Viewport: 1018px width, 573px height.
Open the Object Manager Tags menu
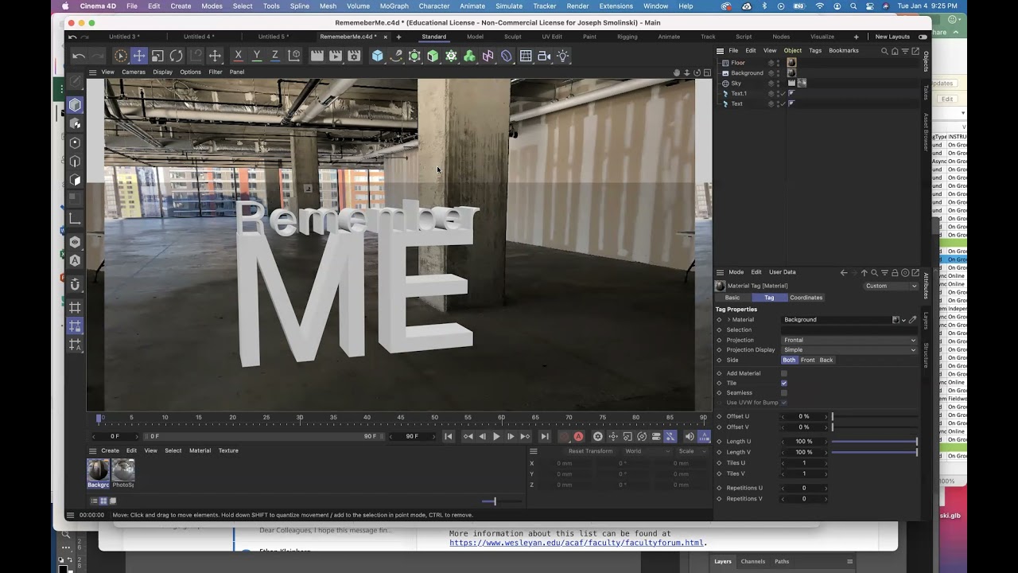coord(815,50)
